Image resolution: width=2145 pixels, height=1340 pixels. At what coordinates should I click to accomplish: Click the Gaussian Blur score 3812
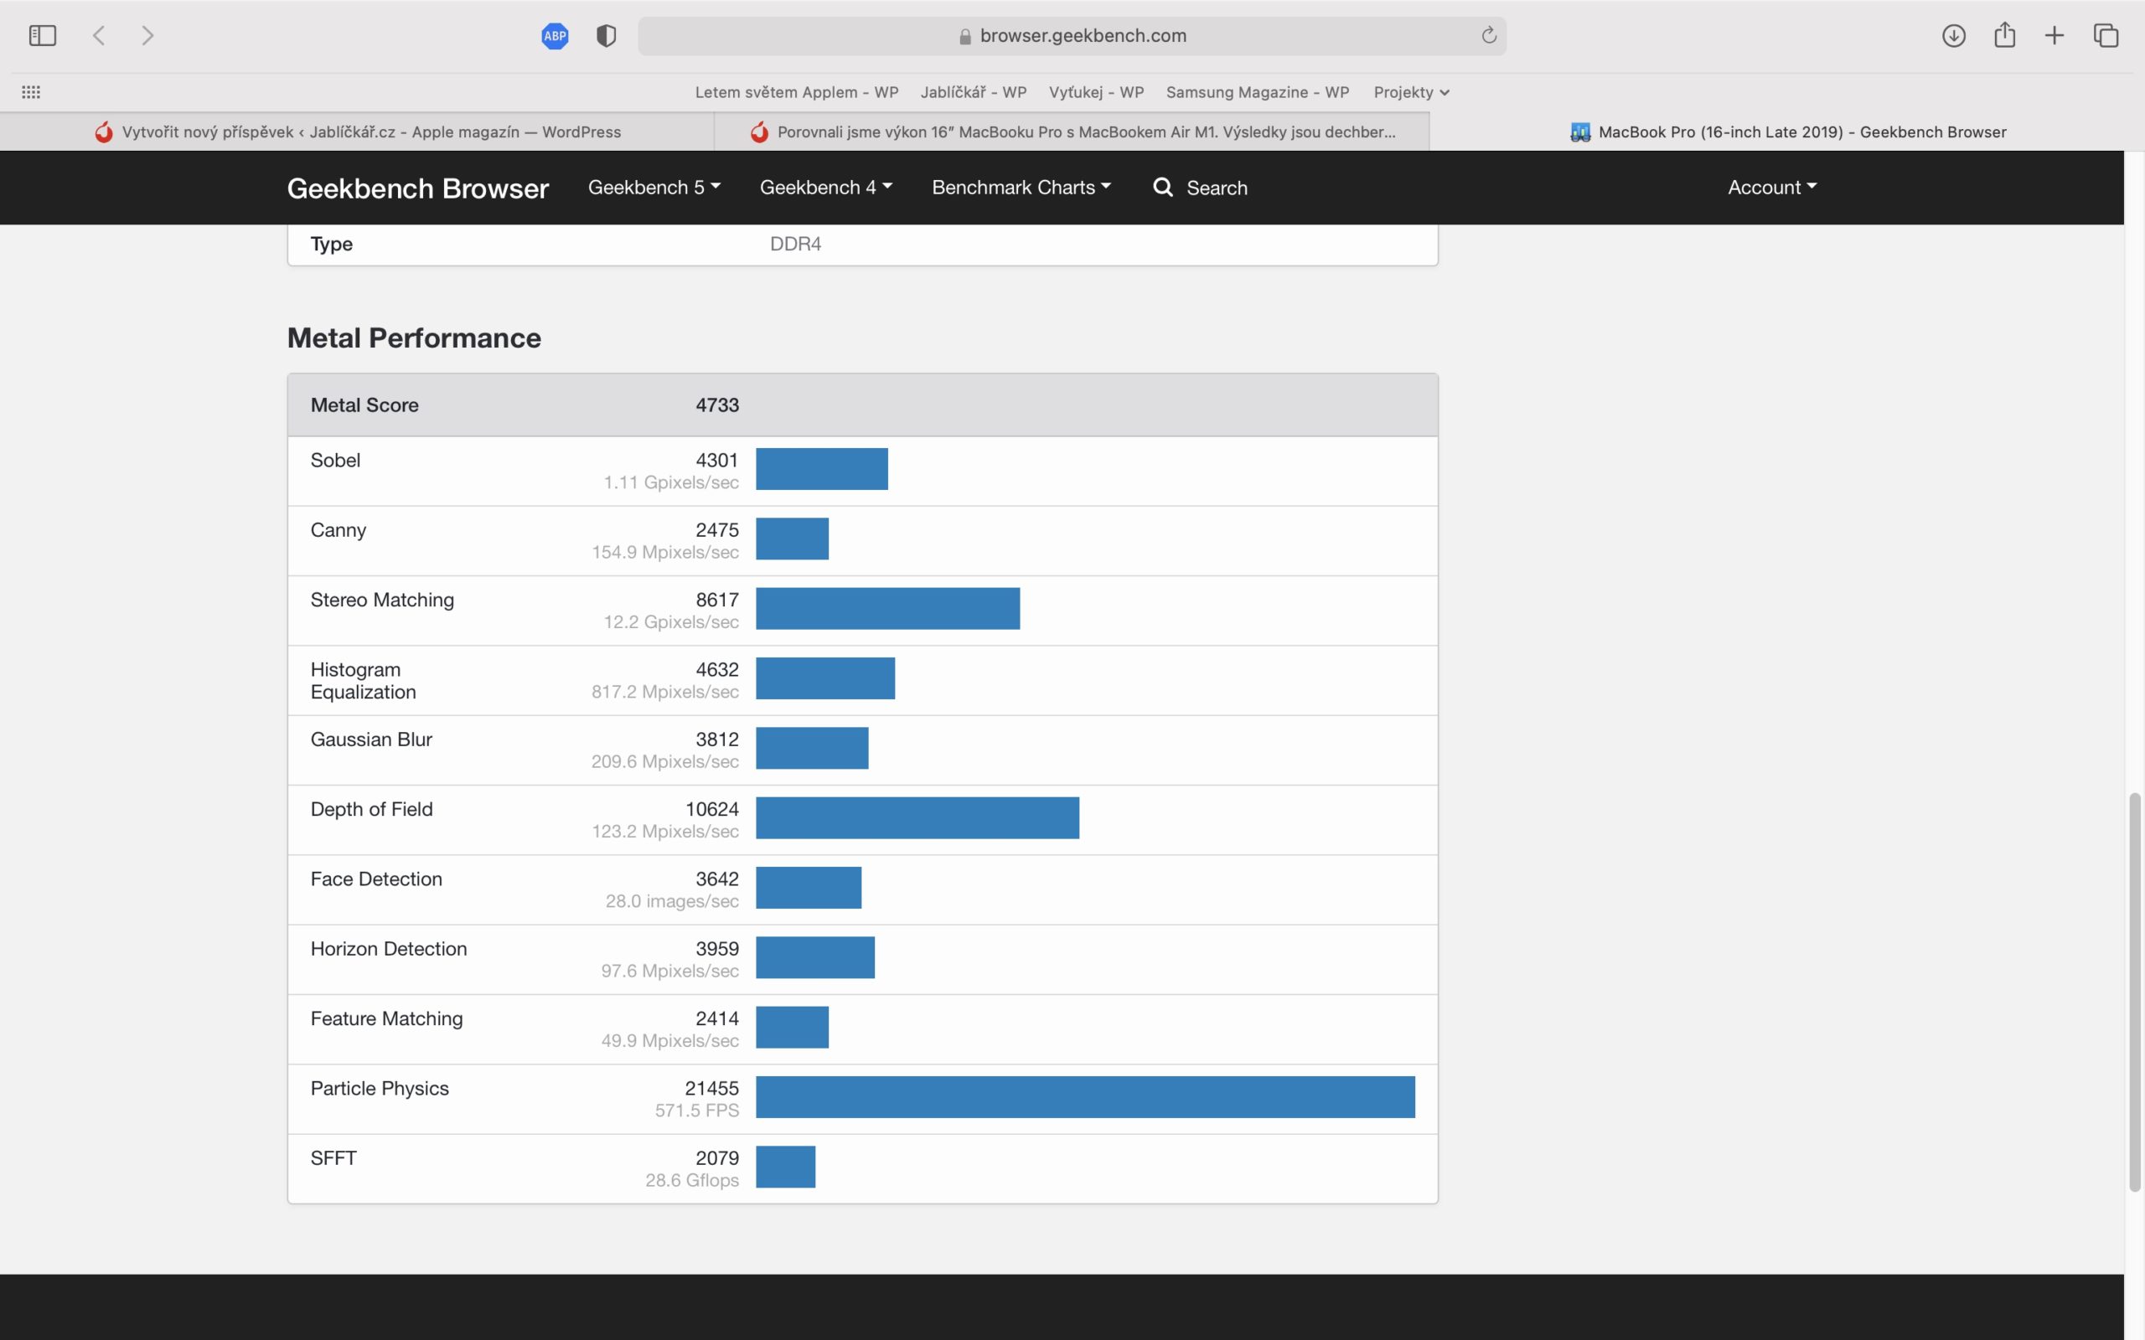point(717,740)
